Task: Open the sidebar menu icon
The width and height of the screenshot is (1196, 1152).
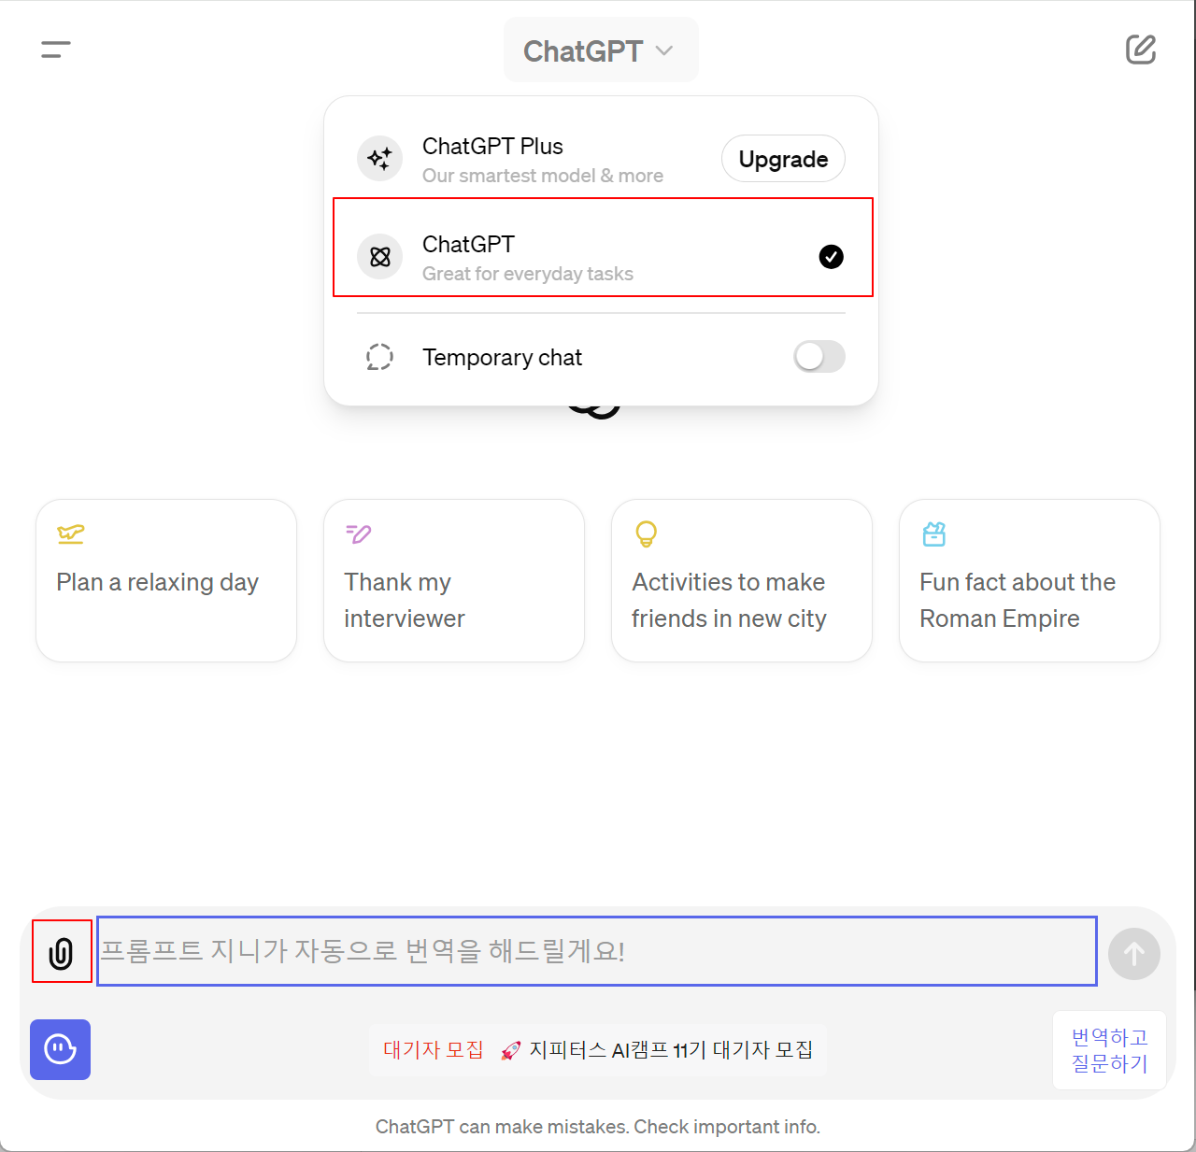Action: click(x=56, y=50)
